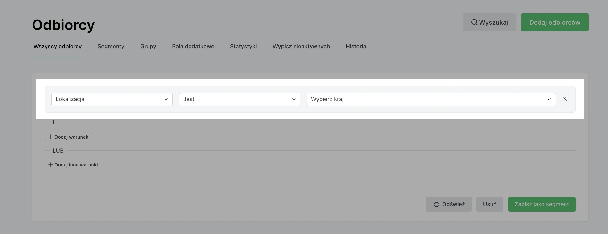Open the Grupy tab
The height and width of the screenshot is (234, 608).
pyautogui.click(x=148, y=47)
